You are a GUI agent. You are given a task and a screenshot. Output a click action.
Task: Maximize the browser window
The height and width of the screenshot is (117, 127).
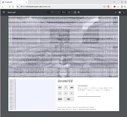(x=122, y=2)
